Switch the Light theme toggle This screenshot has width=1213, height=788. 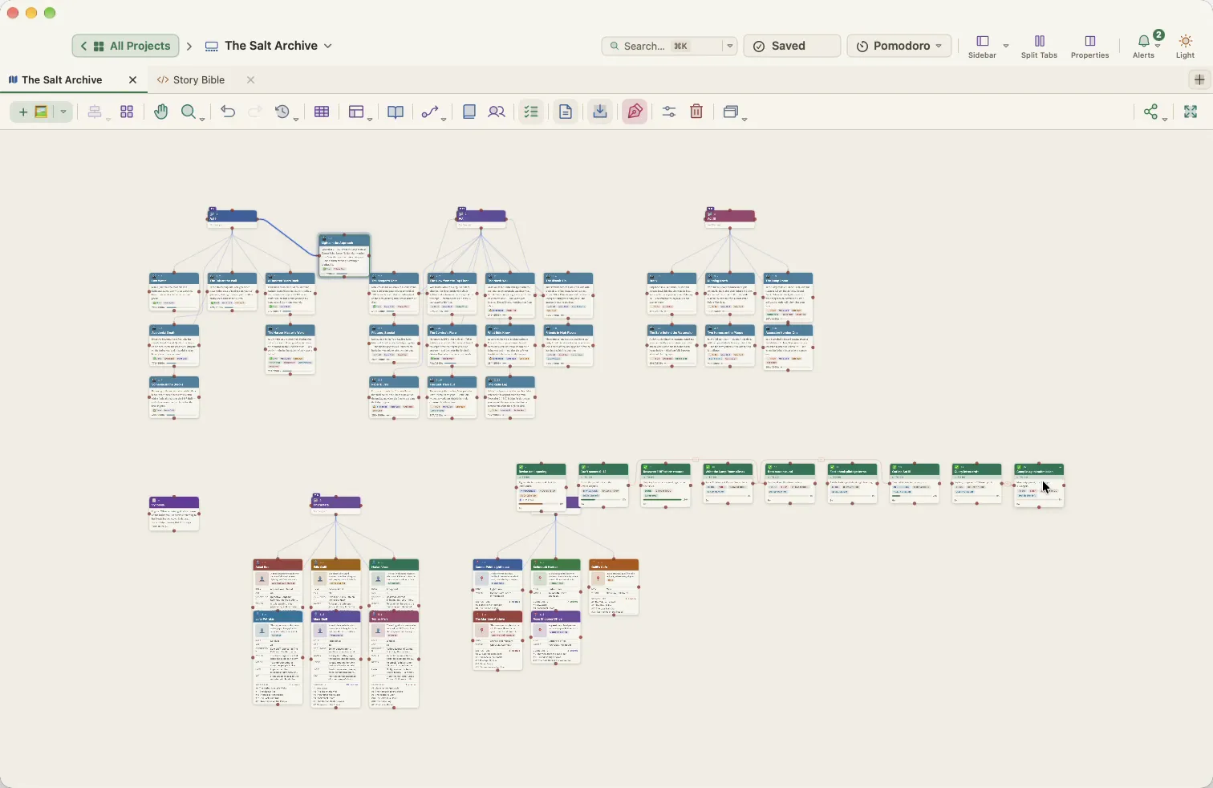pyautogui.click(x=1186, y=47)
